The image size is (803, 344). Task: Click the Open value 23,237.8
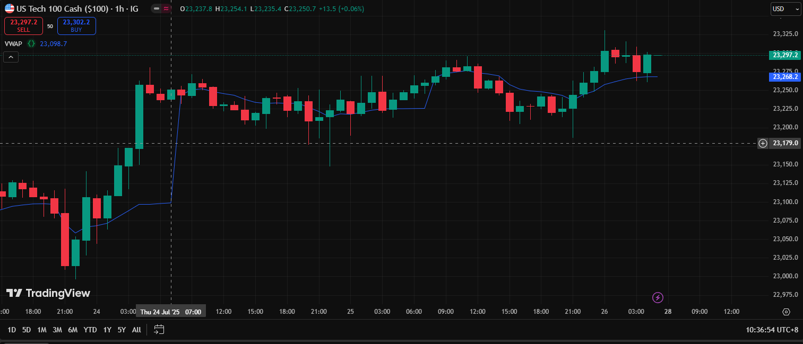(198, 9)
